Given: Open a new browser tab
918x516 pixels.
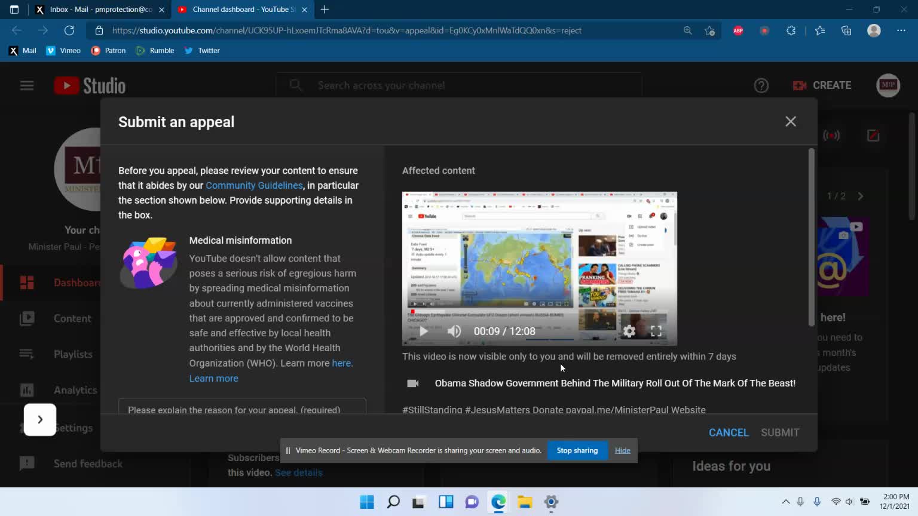Looking at the screenshot, I should click(x=325, y=10).
